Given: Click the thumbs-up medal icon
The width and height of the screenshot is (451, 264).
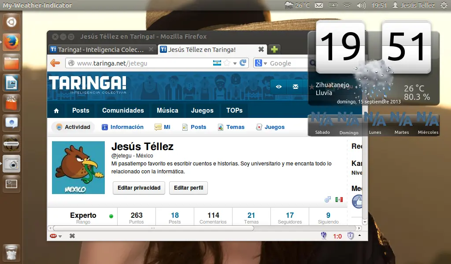Looking at the screenshot, I should coord(357,202).
